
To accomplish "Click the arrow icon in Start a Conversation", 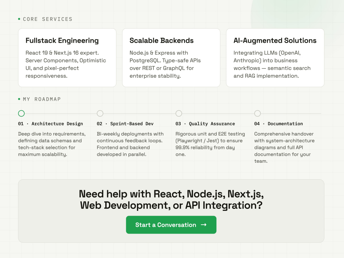I will (x=204, y=225).
